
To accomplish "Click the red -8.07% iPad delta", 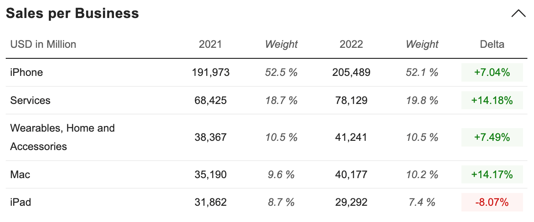I will 492,202.
